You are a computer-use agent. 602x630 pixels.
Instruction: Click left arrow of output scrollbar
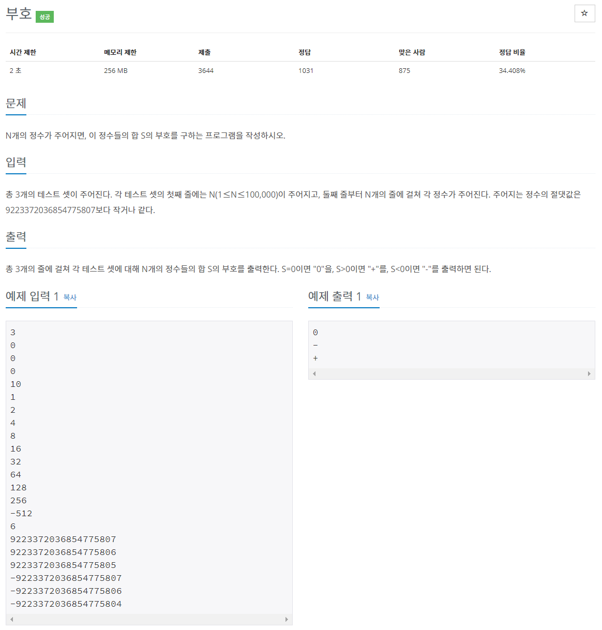pos(314,373)
